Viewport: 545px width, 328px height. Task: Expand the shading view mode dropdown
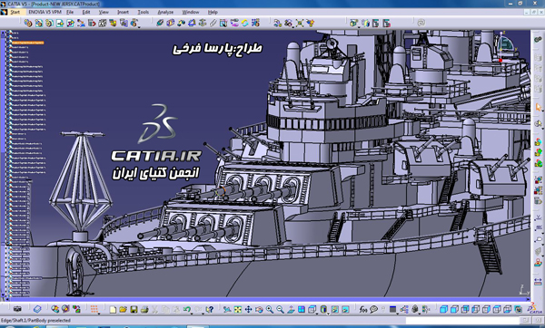[x=328, y=314]
